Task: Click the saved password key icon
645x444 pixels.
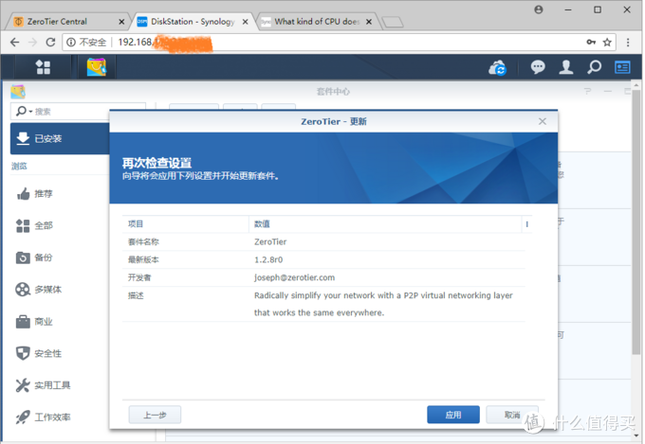Action: pos(591,42)
